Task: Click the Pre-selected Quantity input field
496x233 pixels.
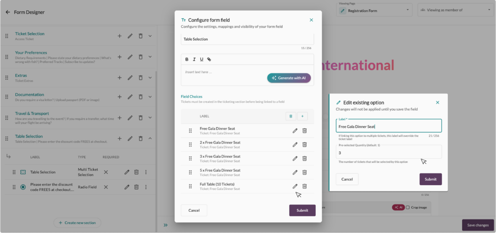Action: pos(389,152)
